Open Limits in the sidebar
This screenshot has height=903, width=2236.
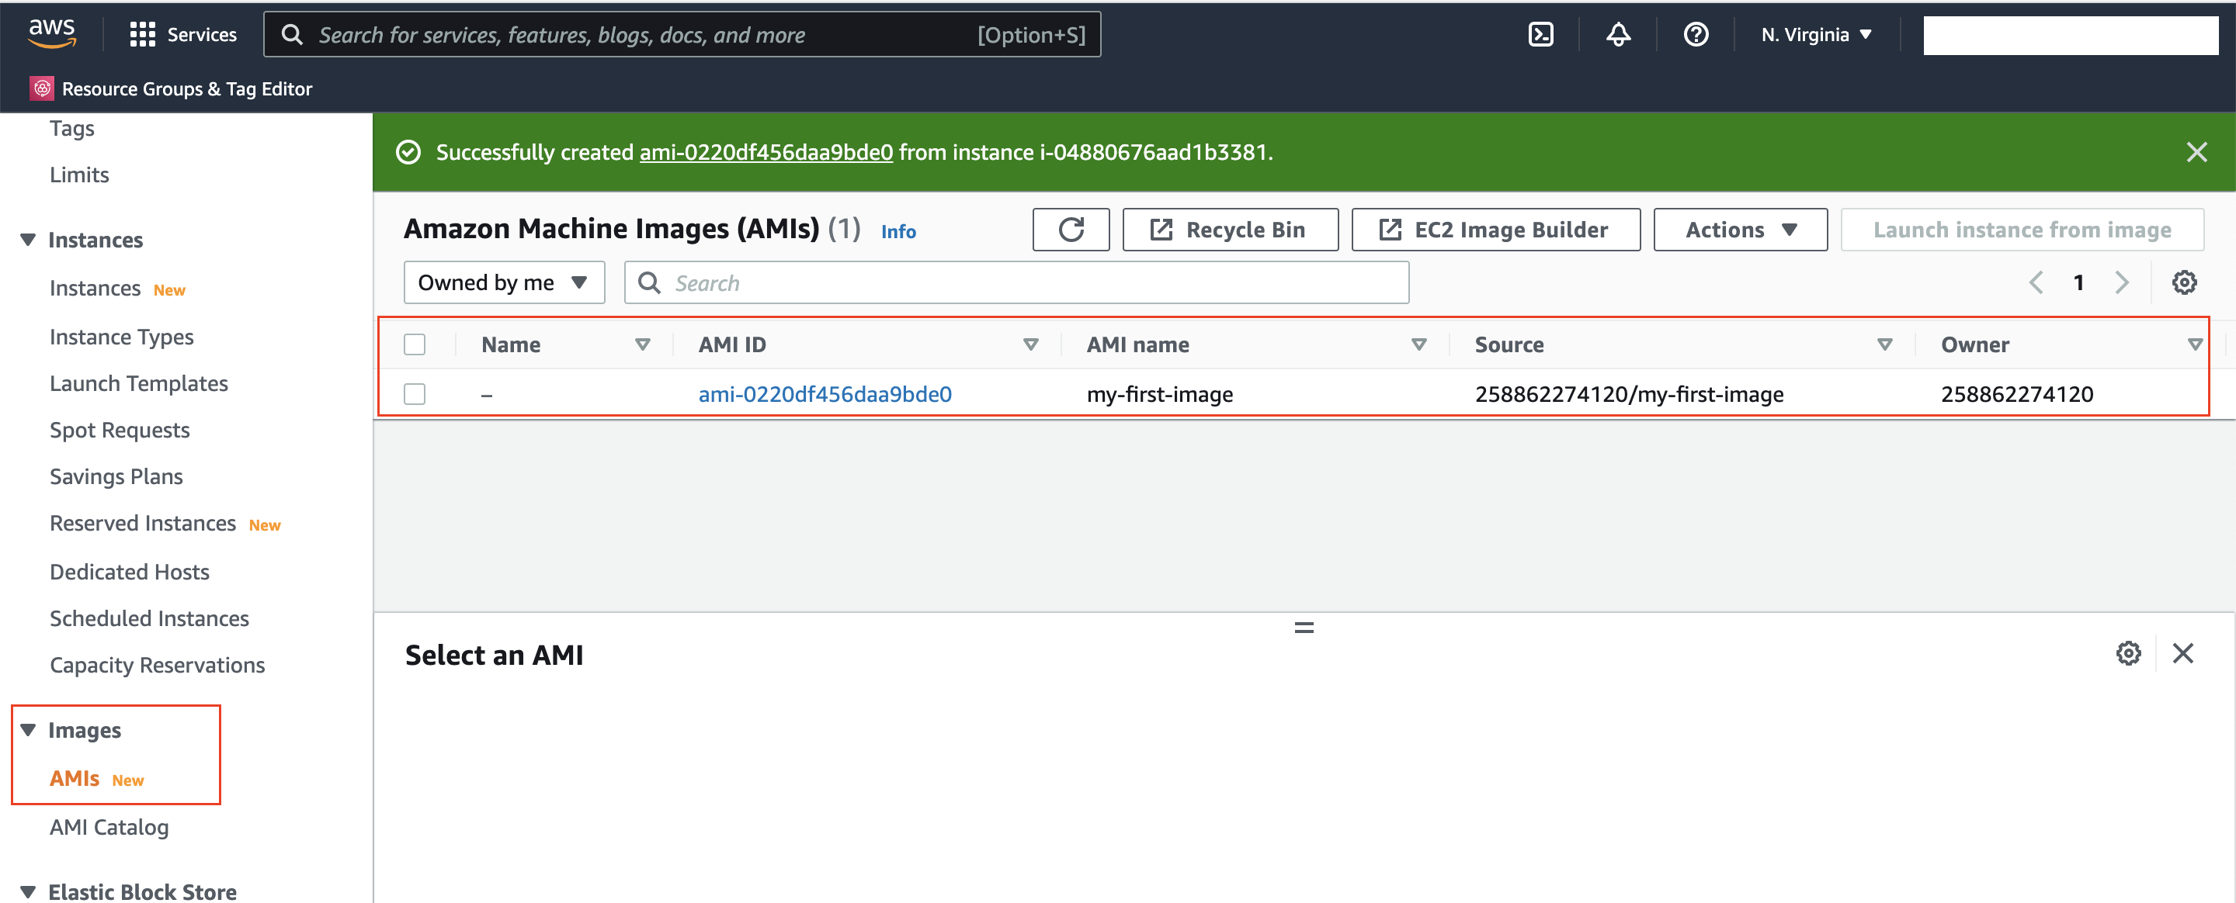pos(79,175)
